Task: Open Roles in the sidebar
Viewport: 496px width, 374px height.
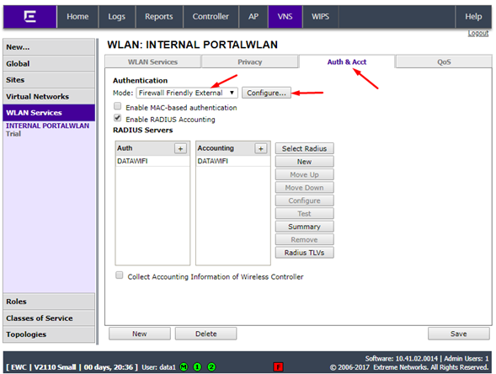Action: [49, 302]
